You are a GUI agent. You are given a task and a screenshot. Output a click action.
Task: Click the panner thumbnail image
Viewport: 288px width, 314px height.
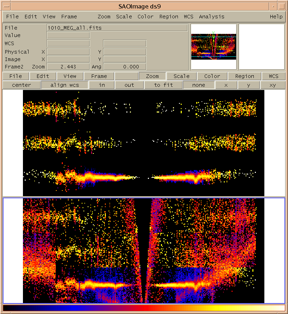[x=214, y=47]
